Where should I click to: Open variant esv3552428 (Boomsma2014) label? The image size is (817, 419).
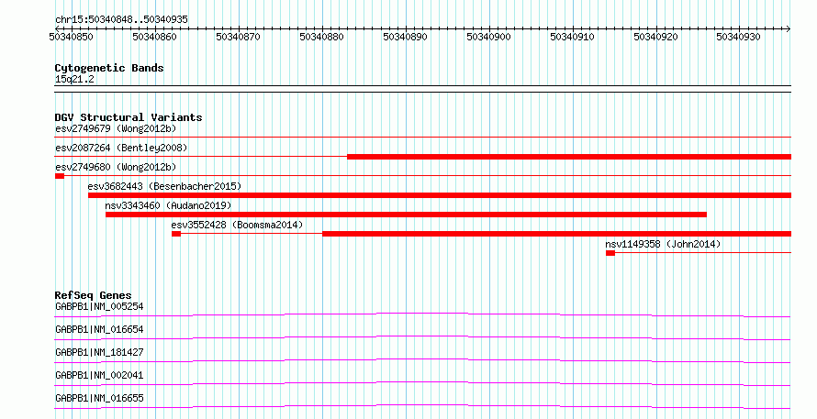[x=237, y=225]
